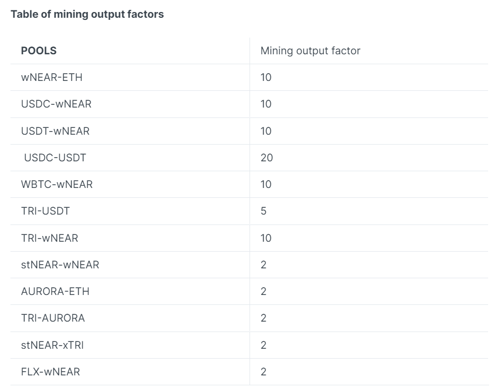Click the 'Mining output factor' column header
This screenshot has width=498, height=390.
310,51
